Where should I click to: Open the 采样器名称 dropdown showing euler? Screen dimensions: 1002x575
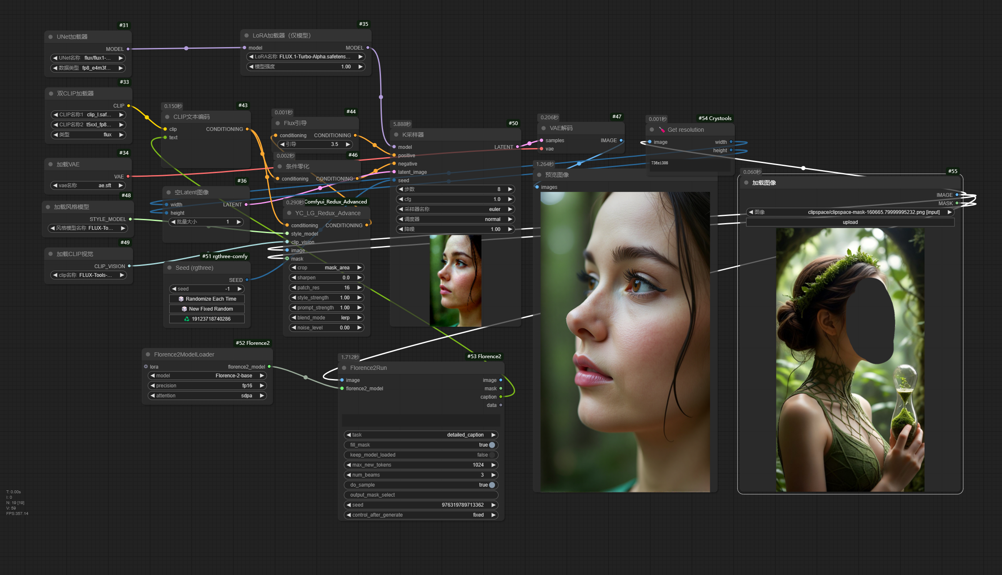coord(455,209)
